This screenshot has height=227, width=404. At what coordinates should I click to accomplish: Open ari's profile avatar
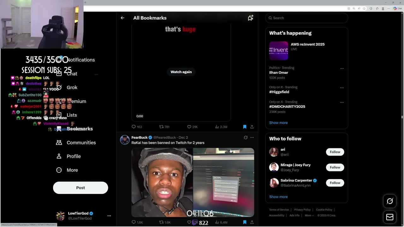(x=274, y=152)
